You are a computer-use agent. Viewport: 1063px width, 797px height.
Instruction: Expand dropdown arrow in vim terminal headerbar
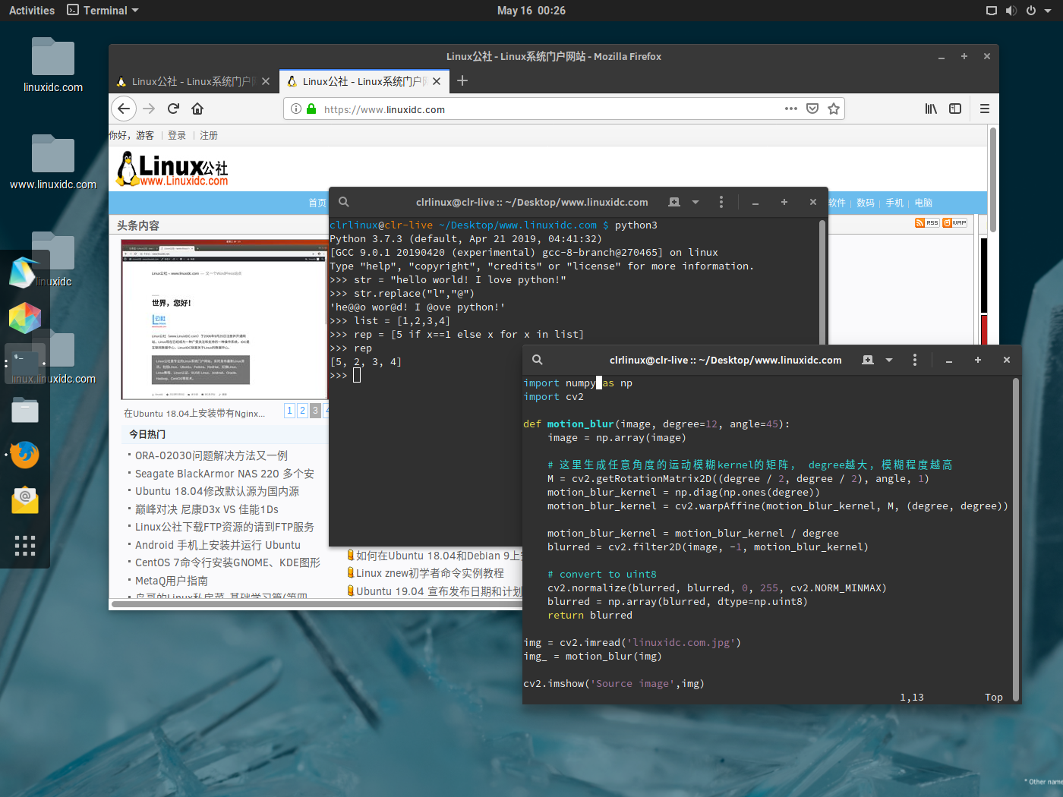tap(889, 360)
